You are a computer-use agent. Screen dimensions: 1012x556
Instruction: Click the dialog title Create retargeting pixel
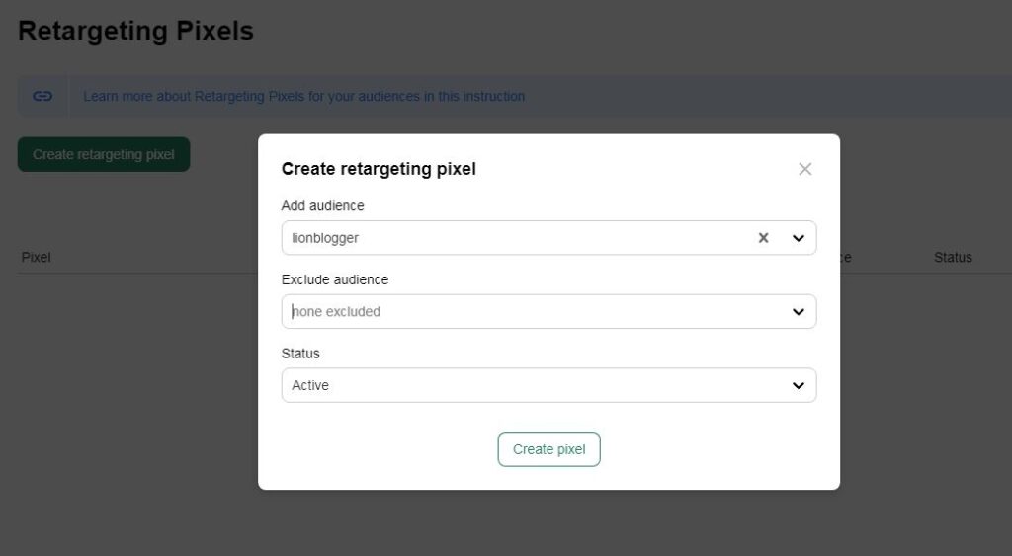[379, 169]
